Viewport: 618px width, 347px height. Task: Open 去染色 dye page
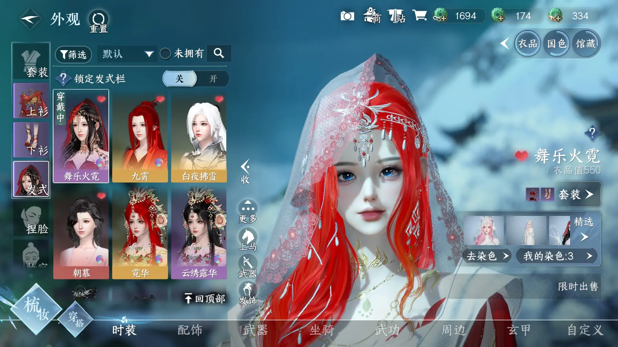pos(487,256)
